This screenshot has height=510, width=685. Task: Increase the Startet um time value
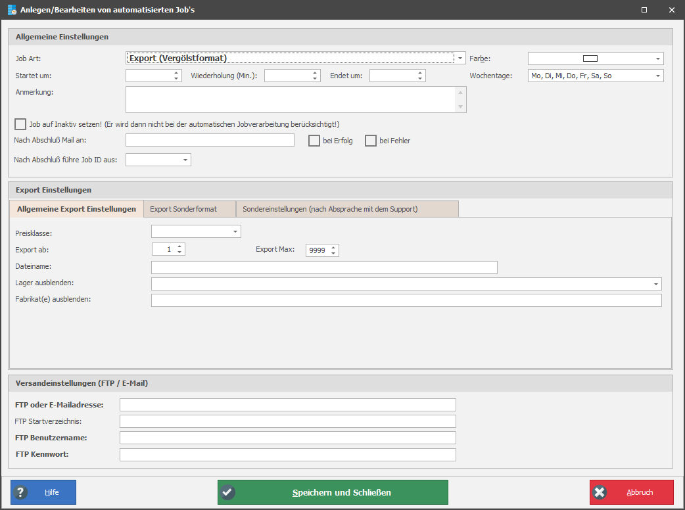[x=176, y=73]
